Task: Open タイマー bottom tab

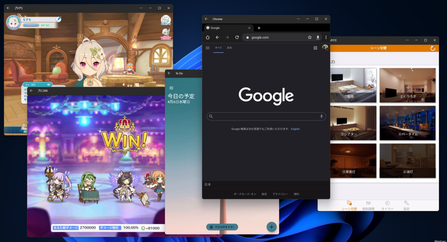Action: [x=387, y=206]
